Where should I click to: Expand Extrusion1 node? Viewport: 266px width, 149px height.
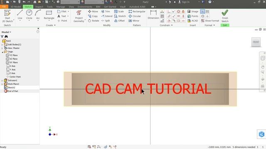2,81
